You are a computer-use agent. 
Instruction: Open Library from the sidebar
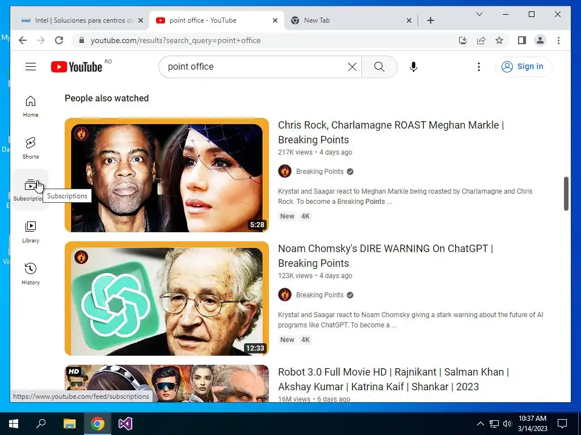(31, 232)
